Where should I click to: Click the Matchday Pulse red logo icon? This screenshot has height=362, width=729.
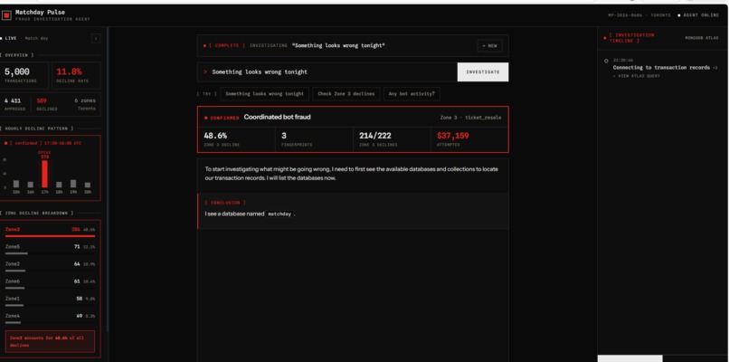point(6,15)
